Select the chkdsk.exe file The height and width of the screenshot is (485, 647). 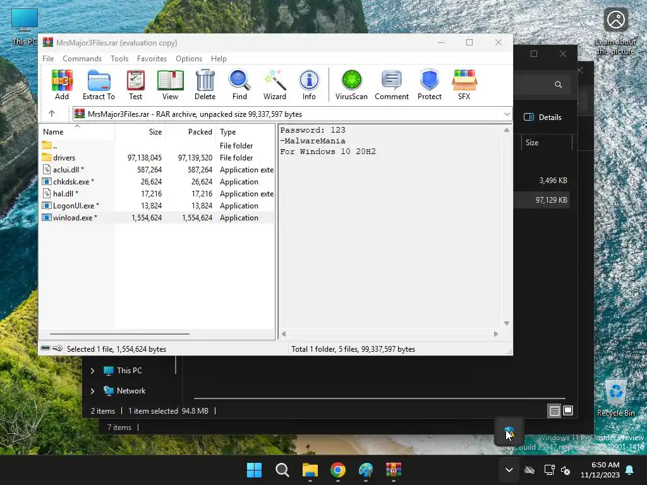point(157,181)
